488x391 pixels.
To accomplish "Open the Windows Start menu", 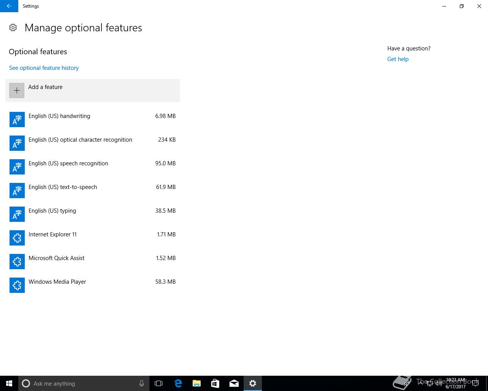I will pyautogui.click(x=9, y=383).
